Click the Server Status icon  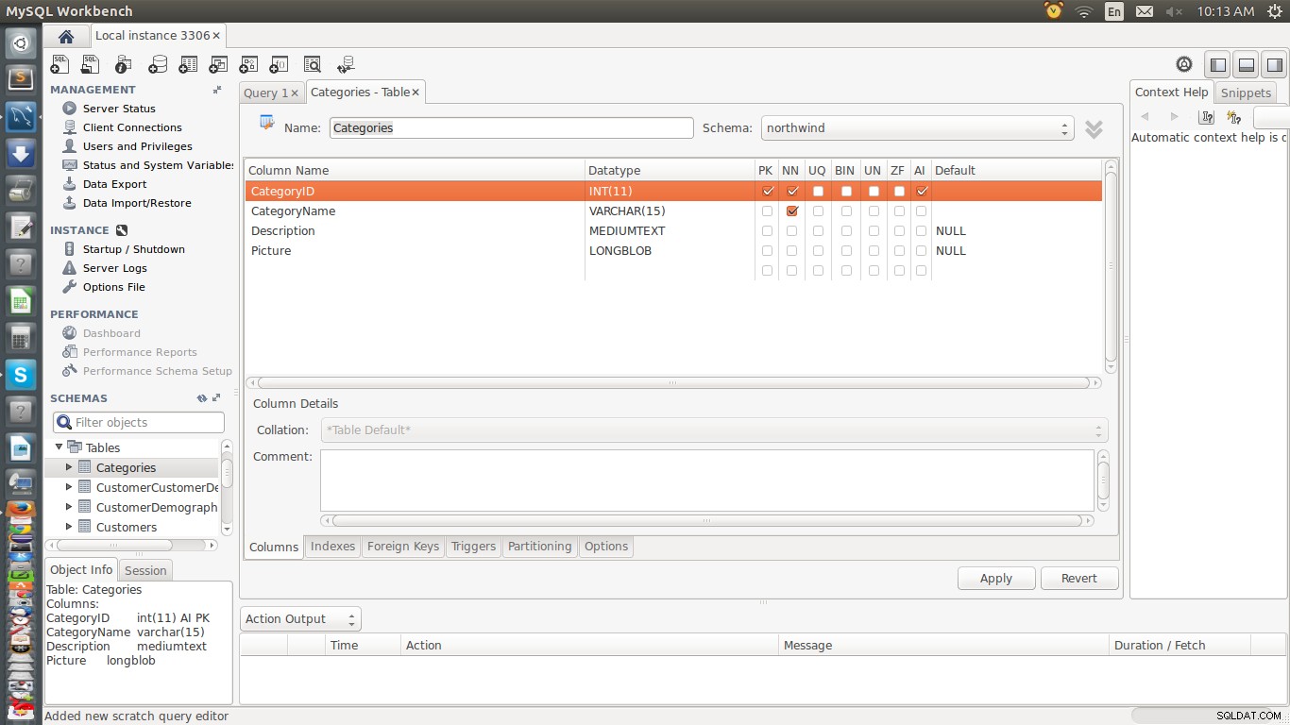pos(69,109)
